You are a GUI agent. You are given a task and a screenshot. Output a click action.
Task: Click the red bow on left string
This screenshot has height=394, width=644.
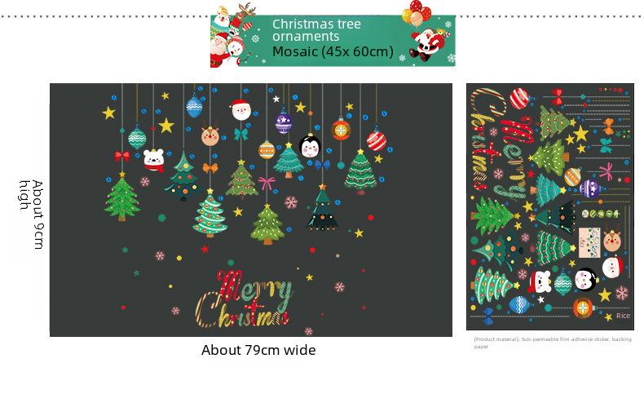click(x=122, y=156)
